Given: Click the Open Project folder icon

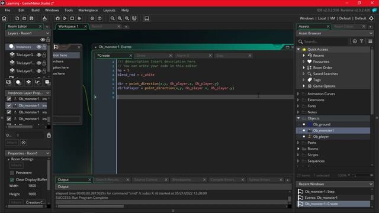Looking at the screenshot, I should (24, 18).
